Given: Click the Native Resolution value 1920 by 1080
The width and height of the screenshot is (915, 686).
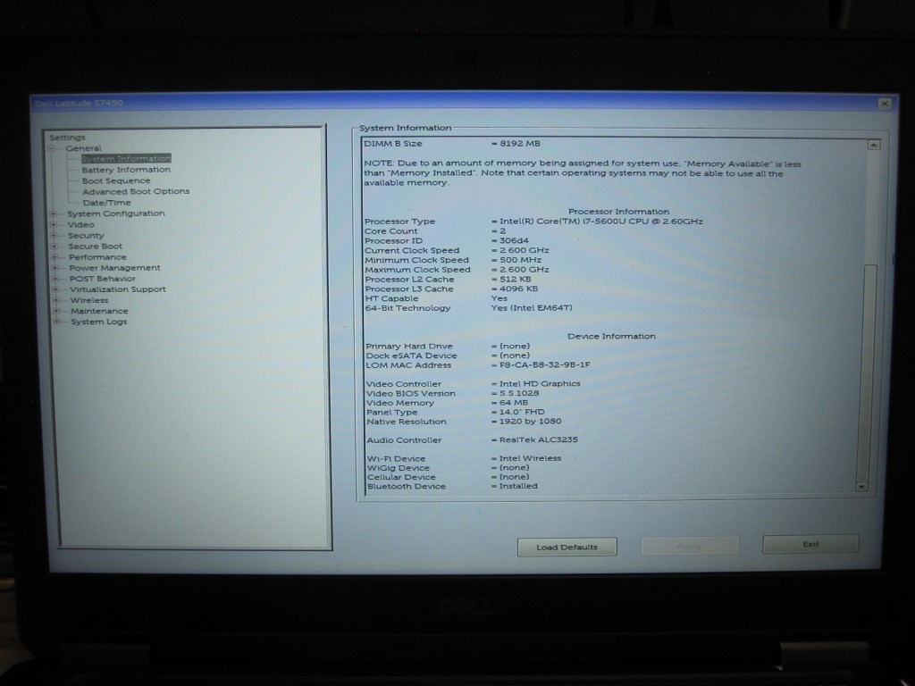Looking at the screenshot, I should [x=531, y=422].
